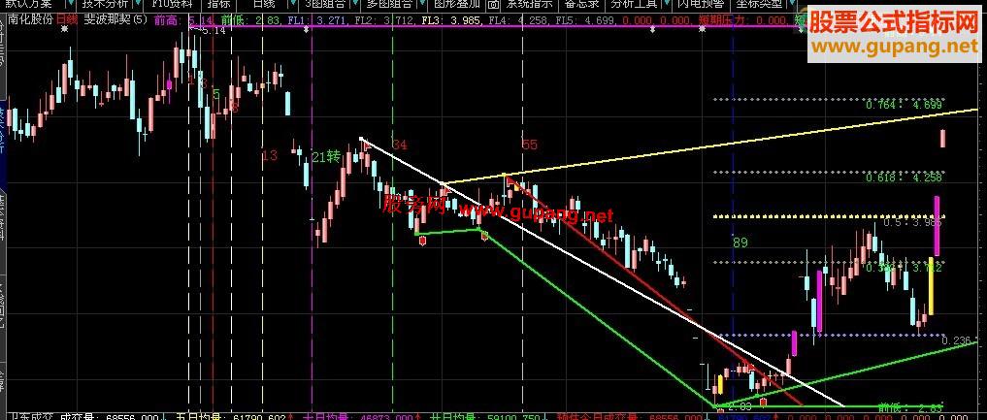Click the www.gupang.net link in top-right logo
Image resolution: width=987 pixels, height=420 pixels.
(x=893, y=46)
